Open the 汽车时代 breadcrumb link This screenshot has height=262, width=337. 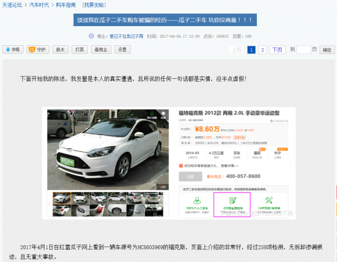pyautogui.click(x=39, y=5)
